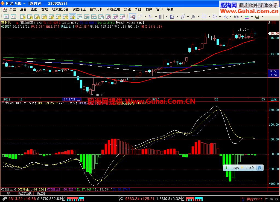The height and width of the screenshot is (202, 280).
Task: Expand dropdown next to the rectangle tool
Action: point(209,17)
